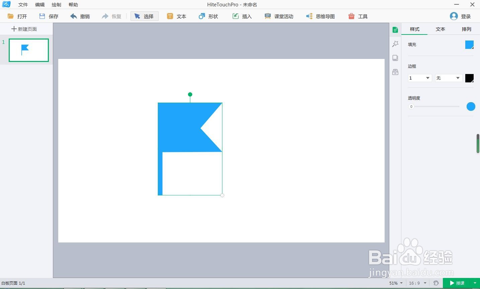Open the 文本 text tool

[177, 16]
